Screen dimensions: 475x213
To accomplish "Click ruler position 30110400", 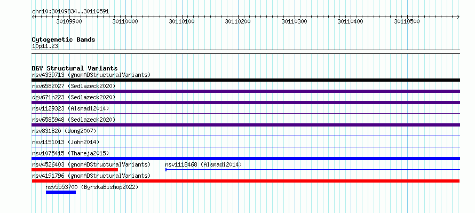I will (351, 21).
